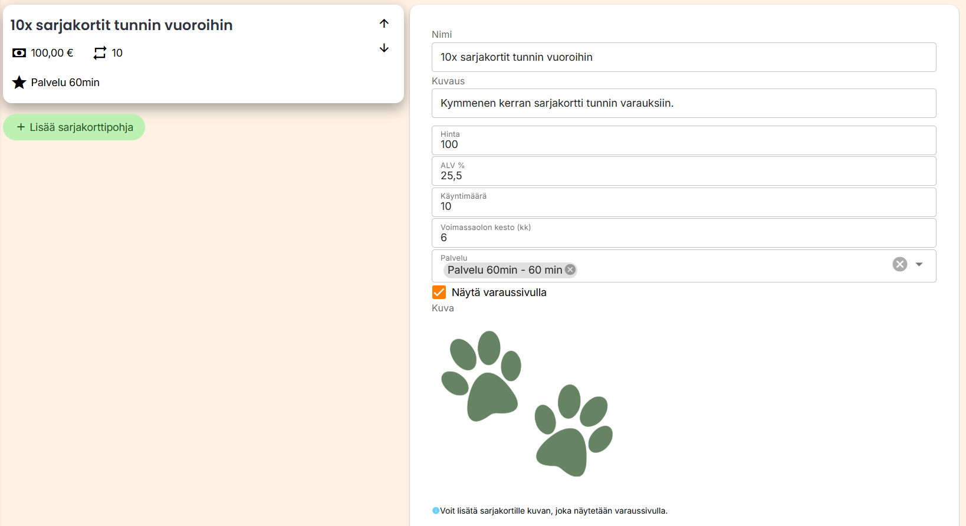This screenshot has height=526, width=966.
Task: Focus the Kuvaus description field
Action: 683,103
